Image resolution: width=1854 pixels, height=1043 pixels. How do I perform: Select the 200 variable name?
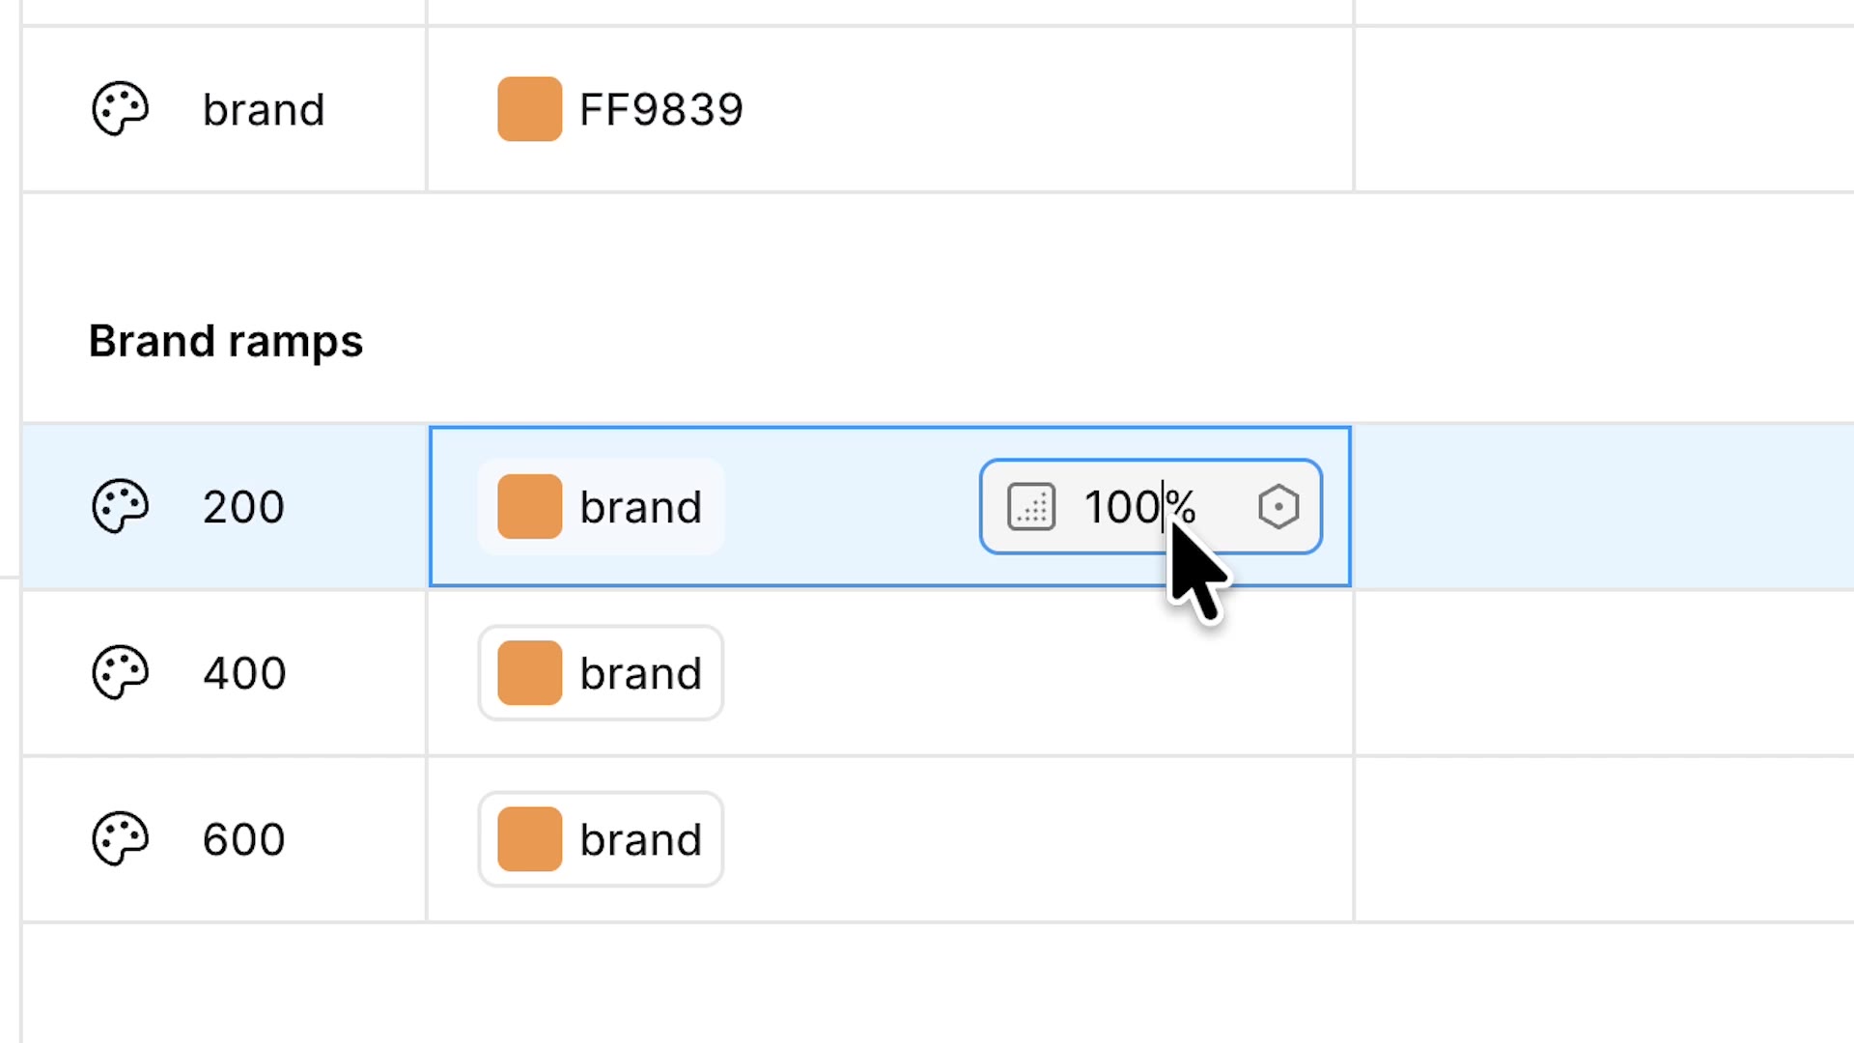(x=243, y=507)
